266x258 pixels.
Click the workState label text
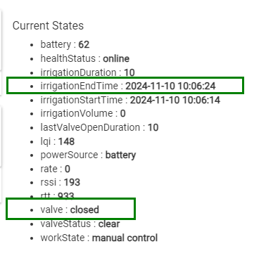[x=63, y=238]
